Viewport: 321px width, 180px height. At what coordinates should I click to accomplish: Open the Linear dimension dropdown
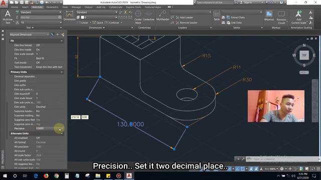[90, 22]
